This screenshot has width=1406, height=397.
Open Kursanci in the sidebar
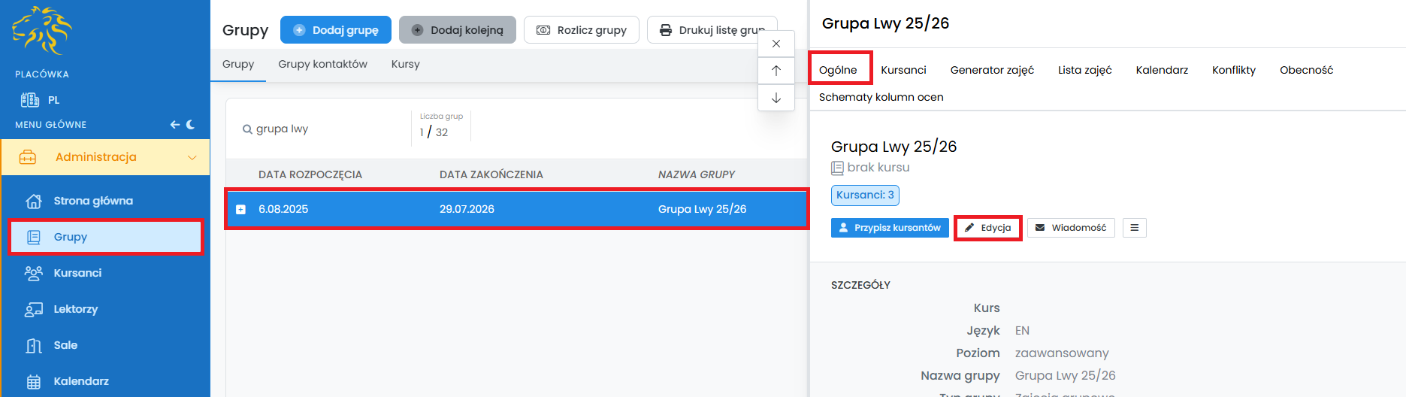tap(77, 273)
